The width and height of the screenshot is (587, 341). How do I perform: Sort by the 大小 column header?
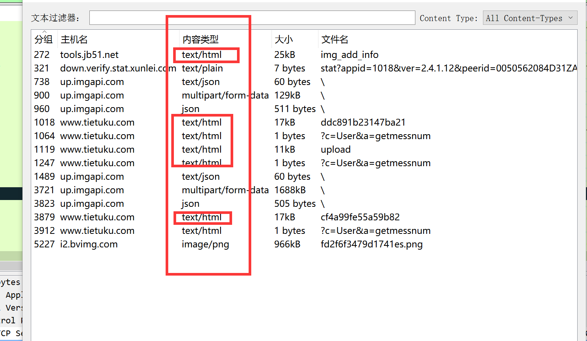click(x=284, y=39)
